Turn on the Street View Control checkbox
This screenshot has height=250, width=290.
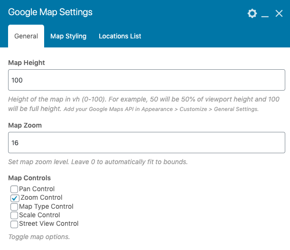click(14, 224)
